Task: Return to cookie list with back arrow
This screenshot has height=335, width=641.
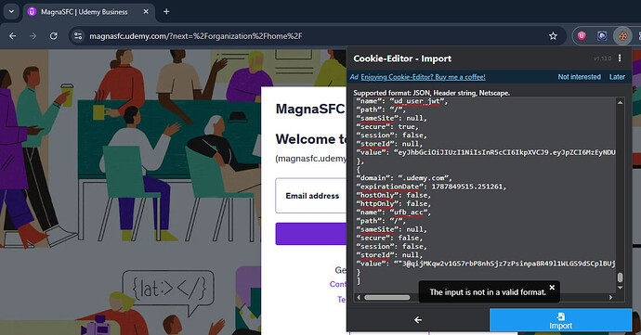Action: tap(418, 320)
